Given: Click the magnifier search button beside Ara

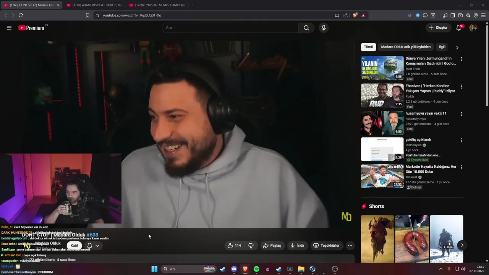Looking at the screenshot, I should 306,28.
